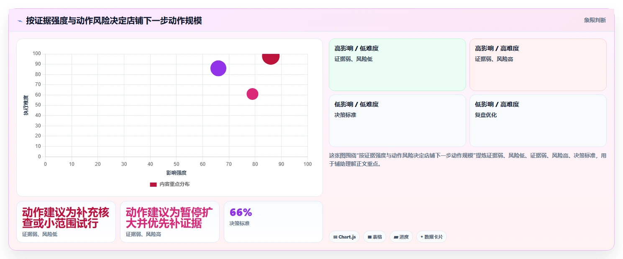Click the 进度 tag

coord(401,237)
